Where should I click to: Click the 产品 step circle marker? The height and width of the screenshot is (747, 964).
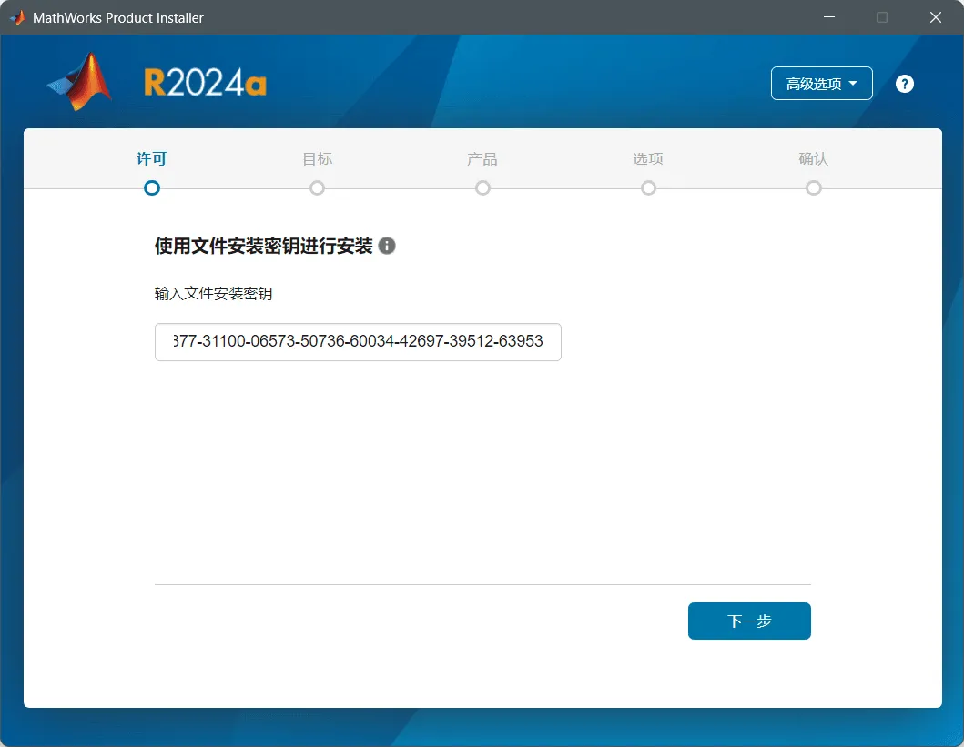(482, 188)
